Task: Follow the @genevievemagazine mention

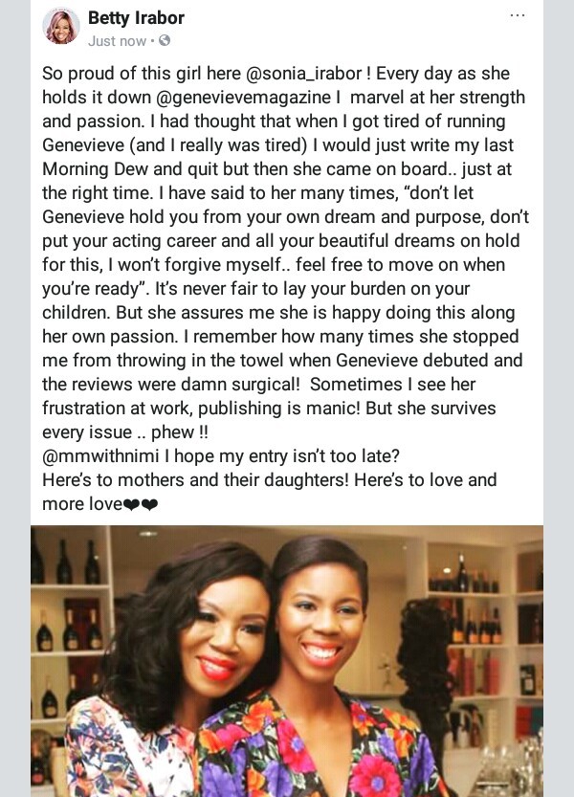Action: 244,98
